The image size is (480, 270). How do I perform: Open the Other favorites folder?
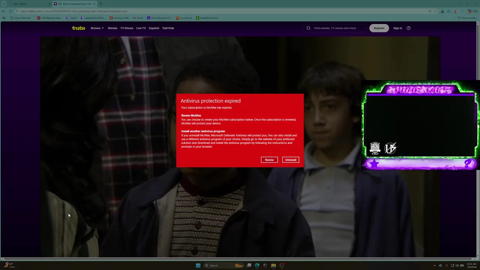(x=467, y=18)
